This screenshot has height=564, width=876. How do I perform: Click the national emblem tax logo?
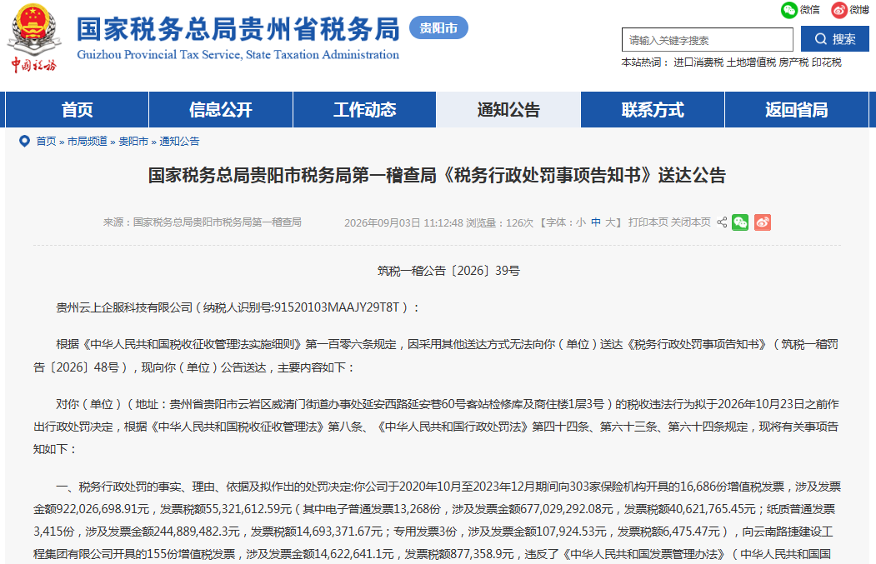click(33, 38)
